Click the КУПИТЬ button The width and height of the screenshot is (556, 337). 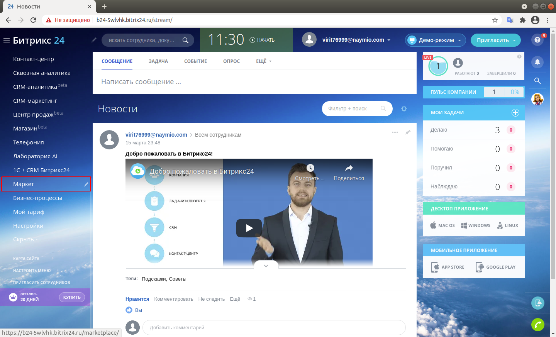[x=72, y=297]
